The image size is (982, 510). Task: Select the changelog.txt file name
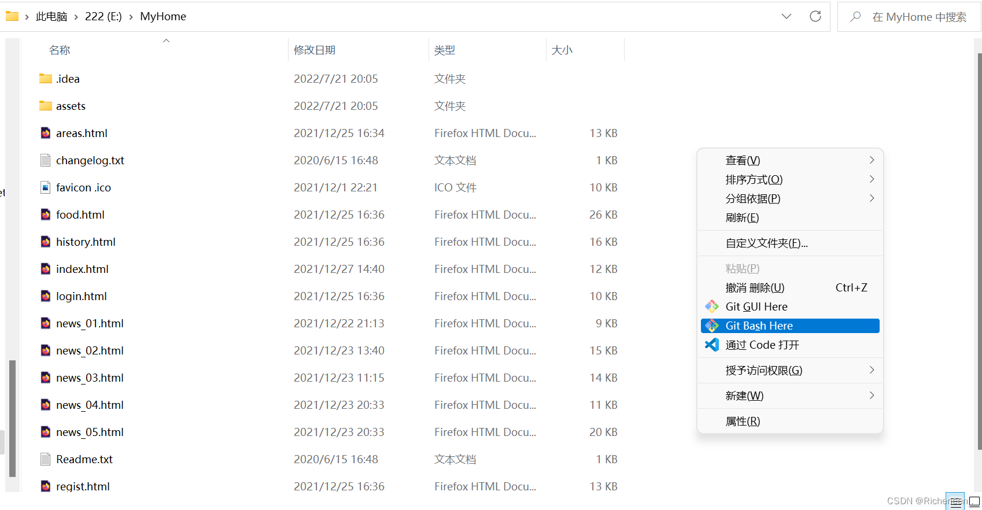(90, 160)
